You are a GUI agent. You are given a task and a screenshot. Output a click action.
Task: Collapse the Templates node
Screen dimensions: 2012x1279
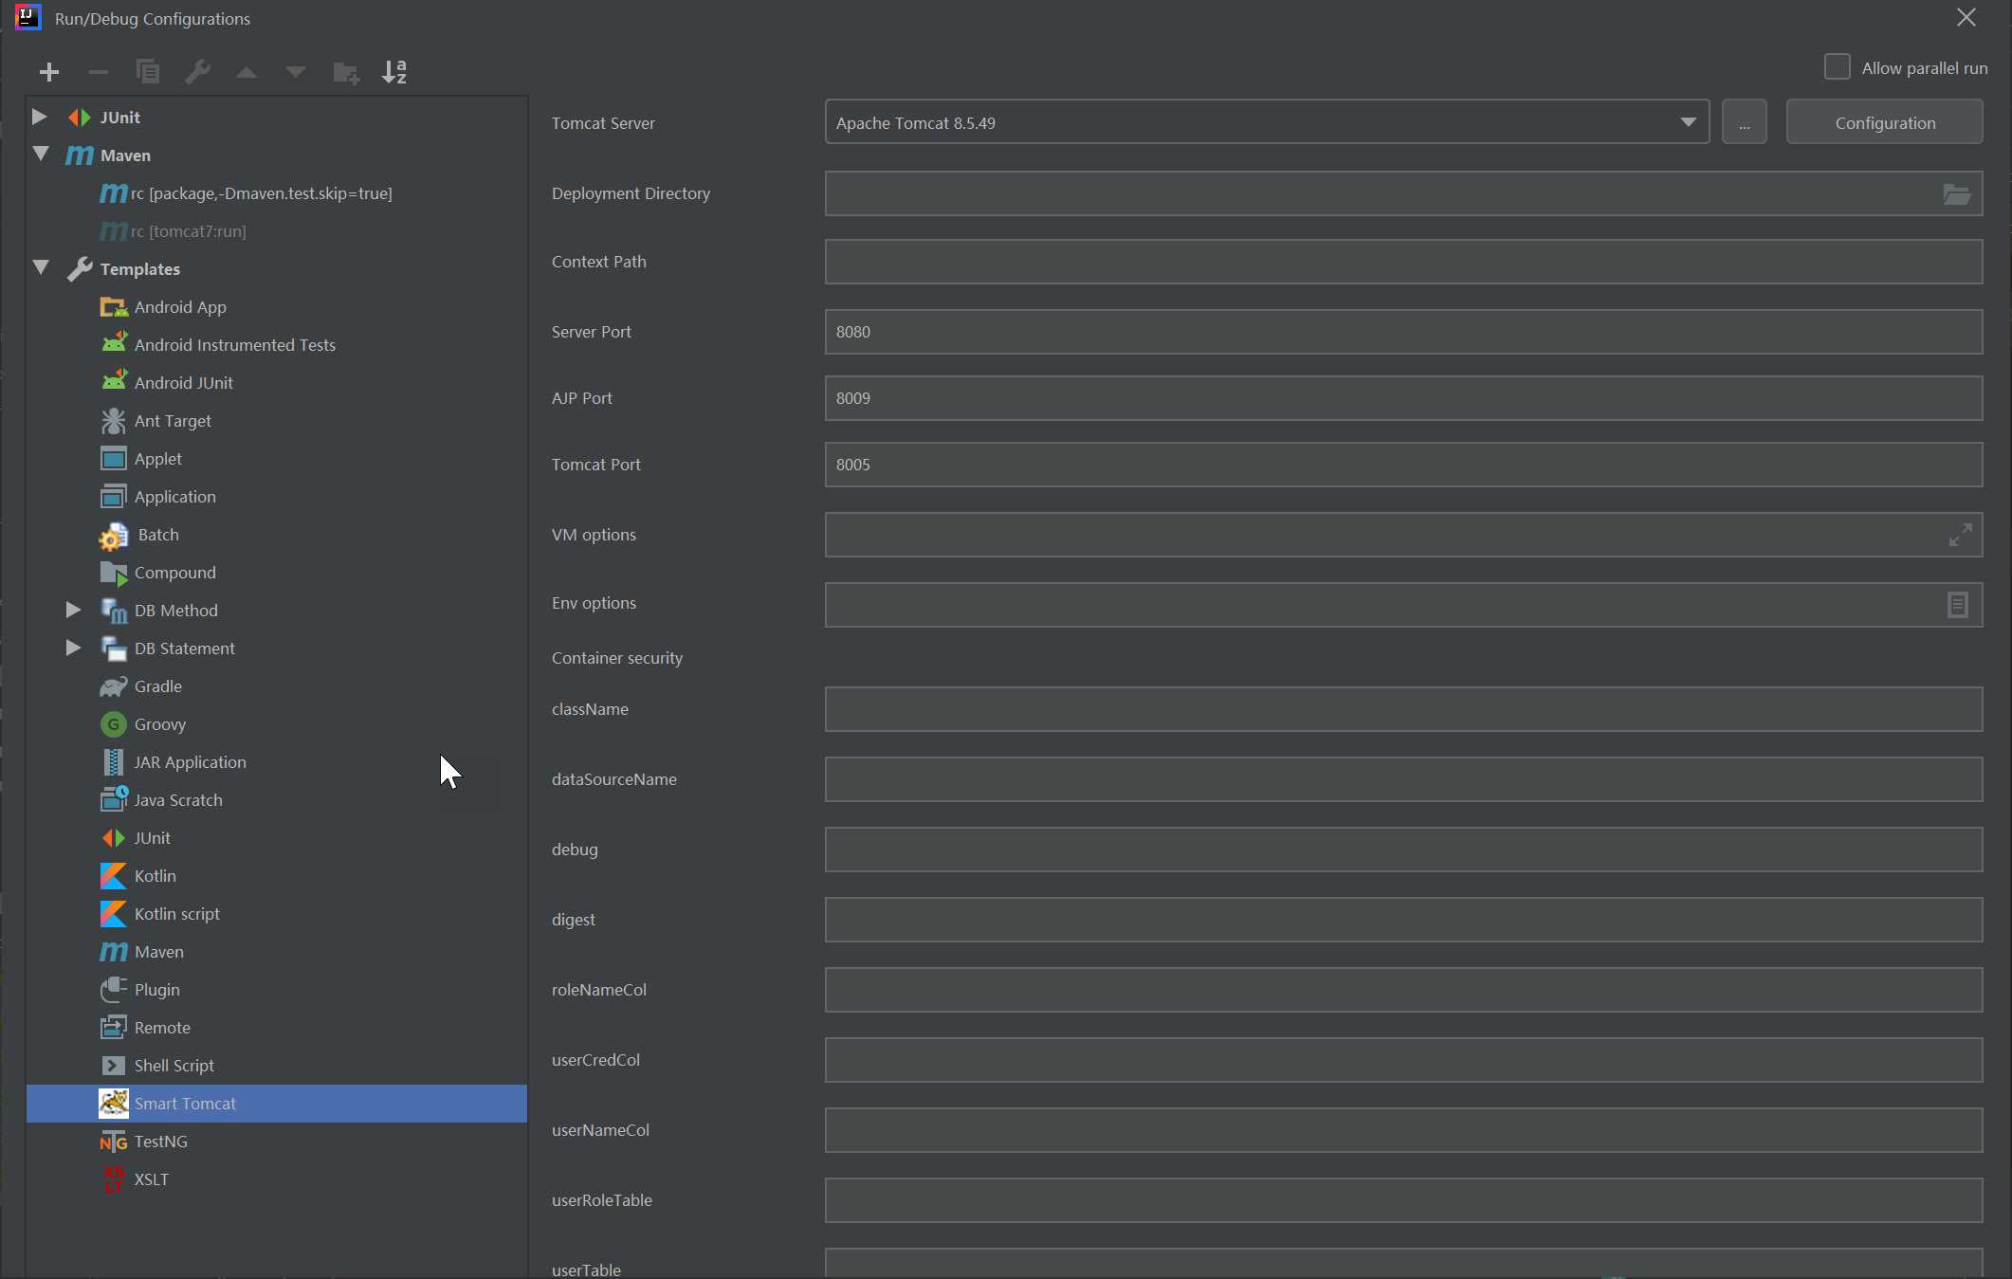click(41, 267)
